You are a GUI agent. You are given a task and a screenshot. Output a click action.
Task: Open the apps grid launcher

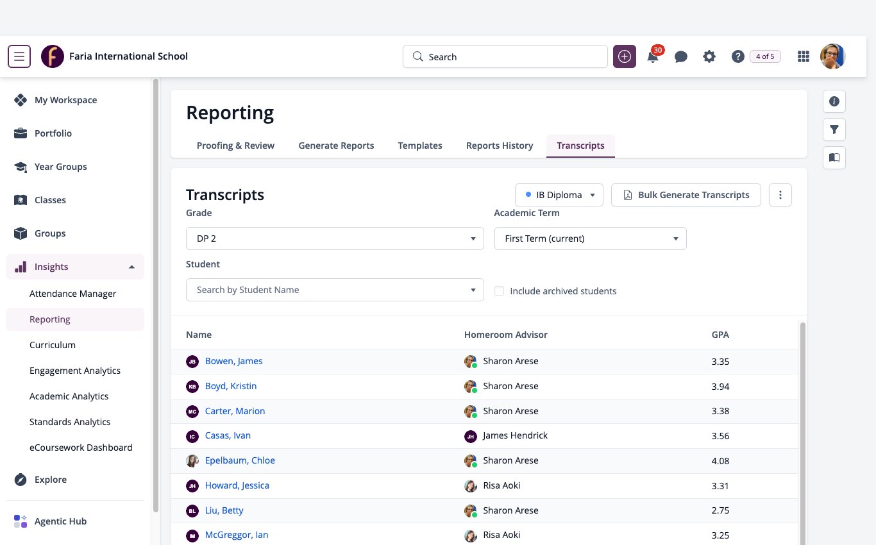(803, 56)
